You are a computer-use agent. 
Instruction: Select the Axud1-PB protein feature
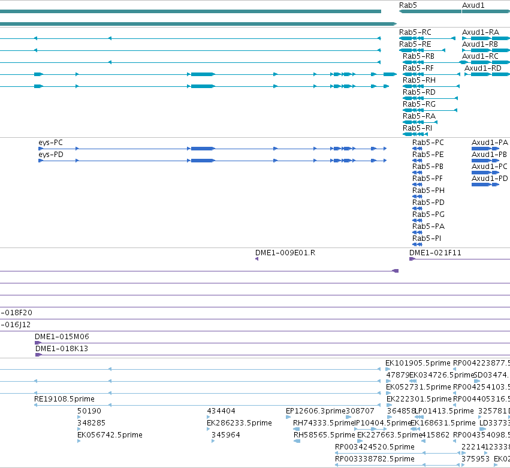489,155
